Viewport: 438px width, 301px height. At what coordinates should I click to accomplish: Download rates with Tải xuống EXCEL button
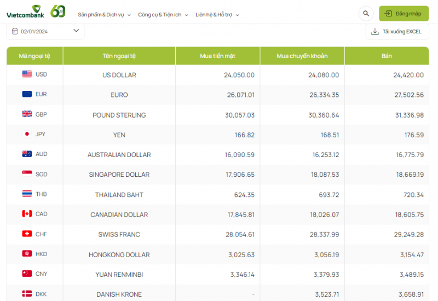397,32
